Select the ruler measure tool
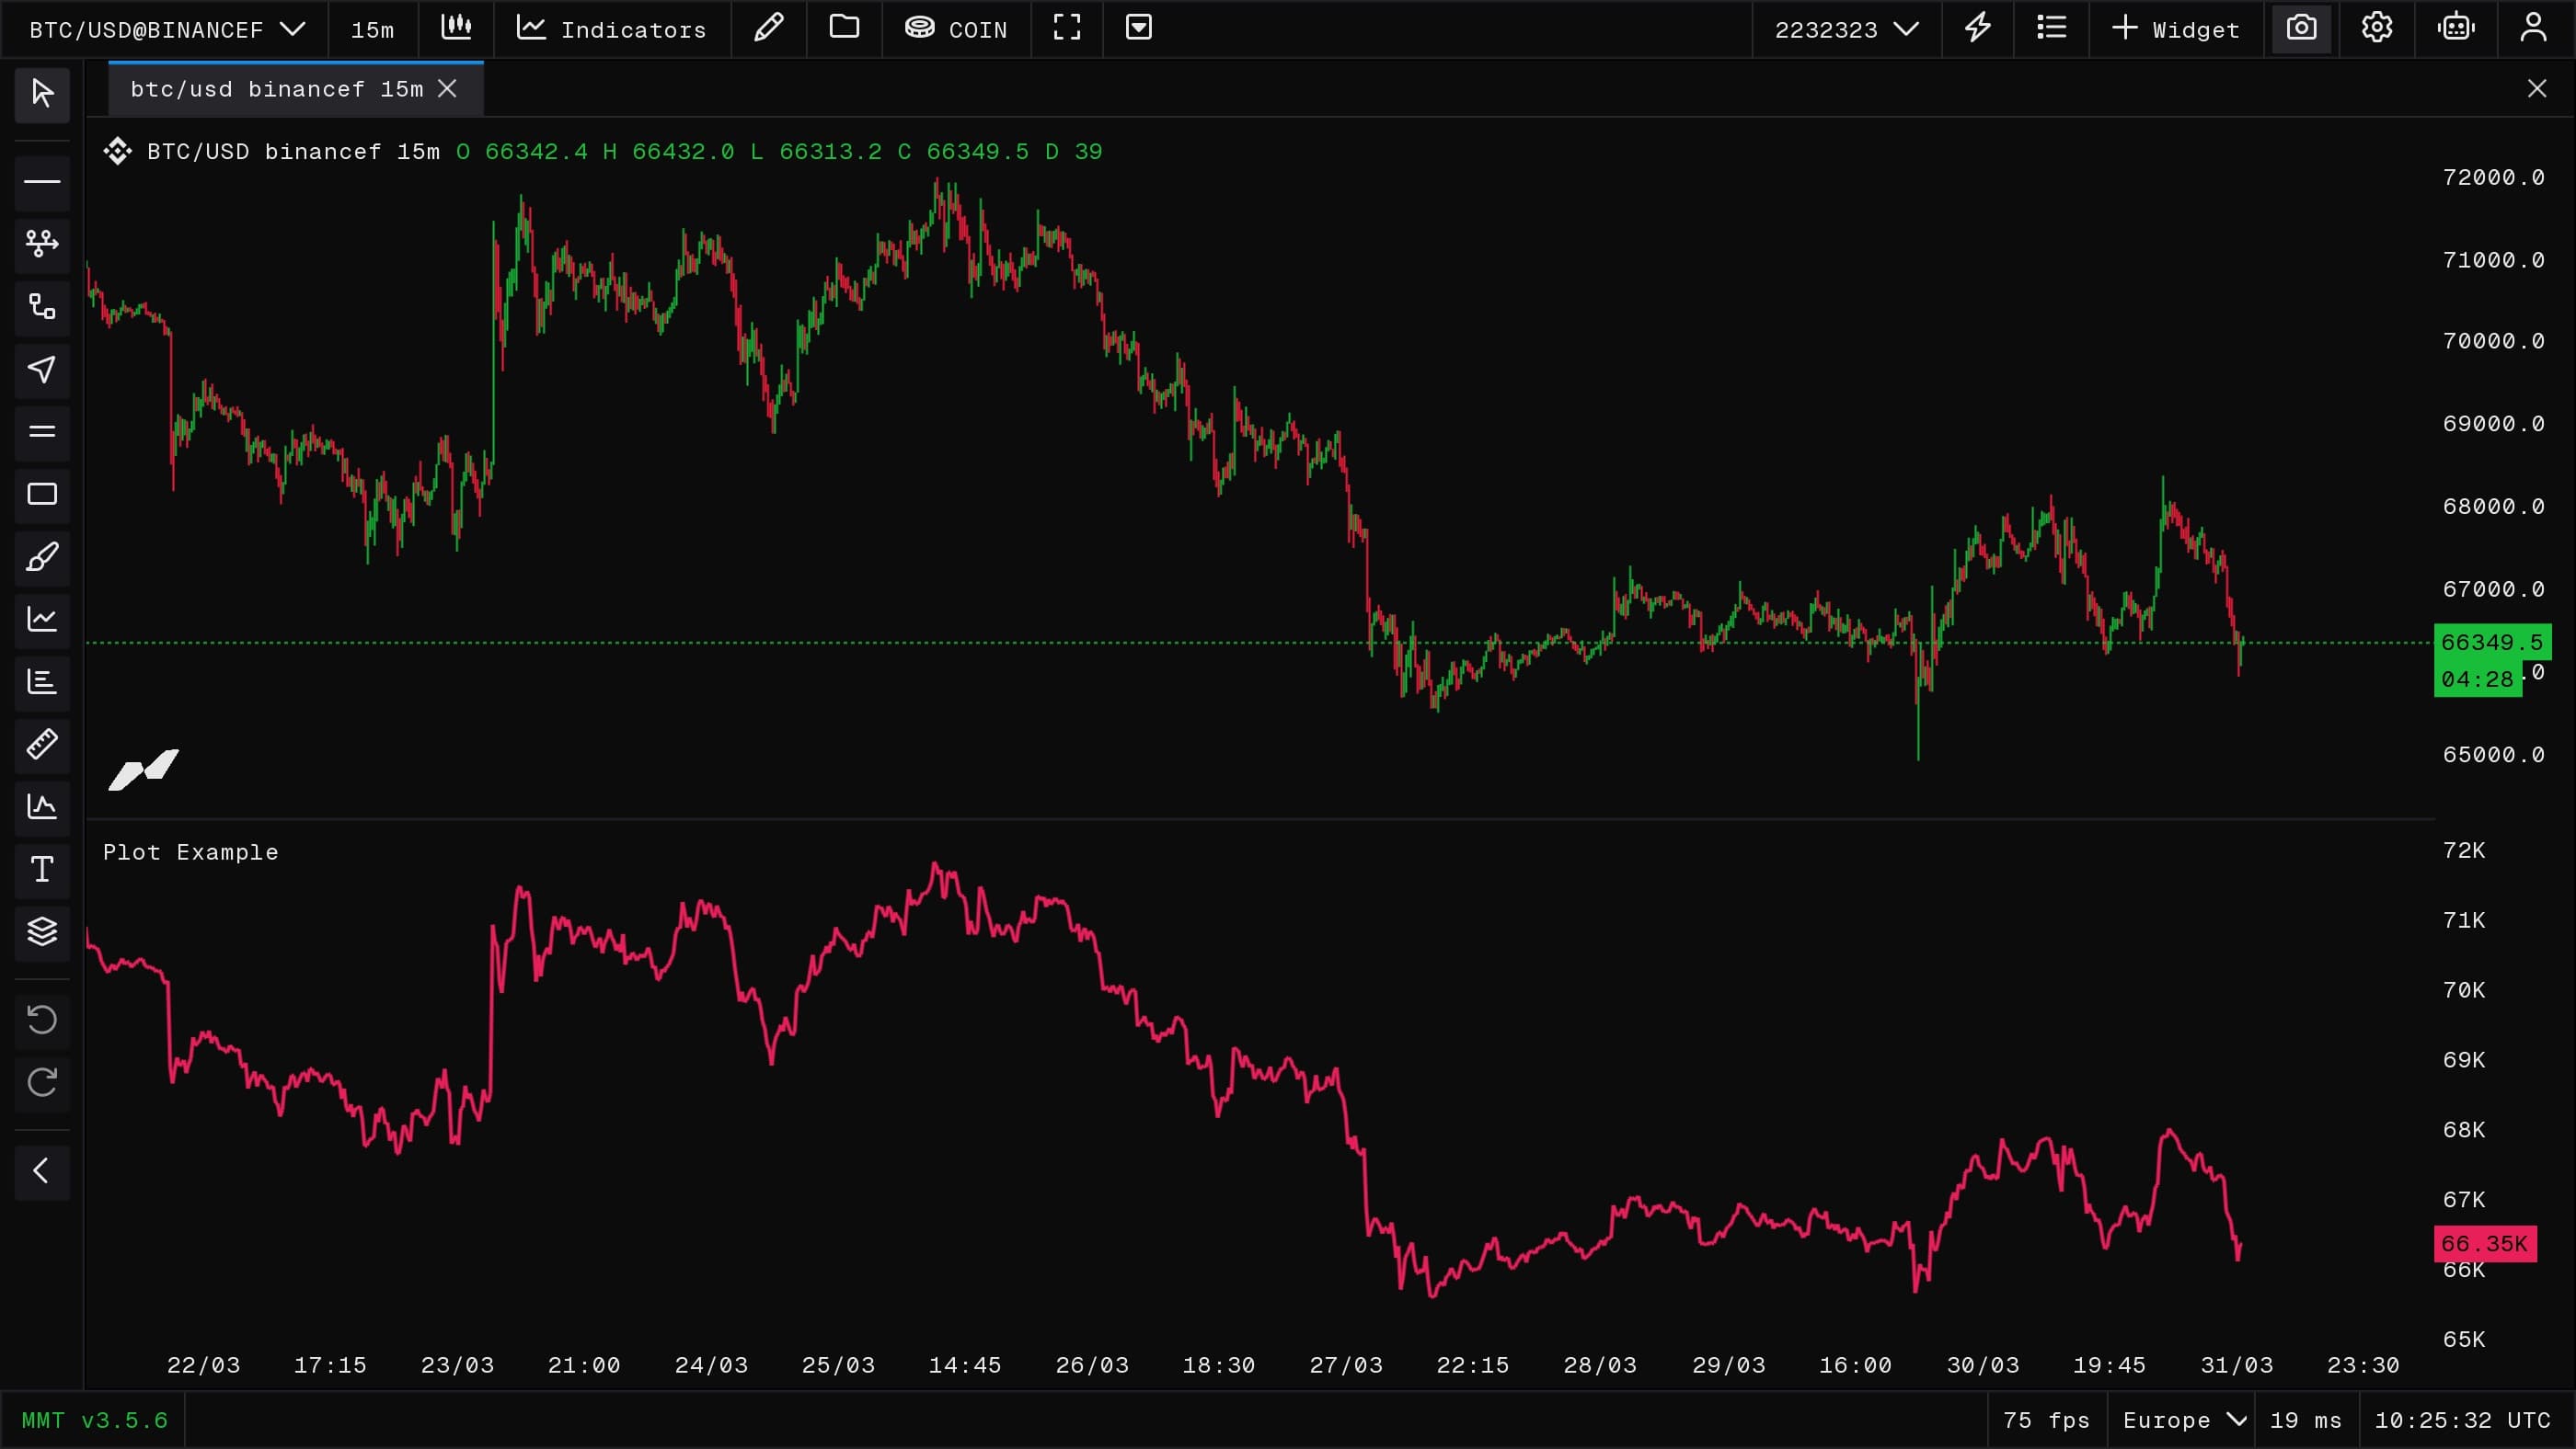This screenshot has height=1449, width=2576. click(42, 745)
